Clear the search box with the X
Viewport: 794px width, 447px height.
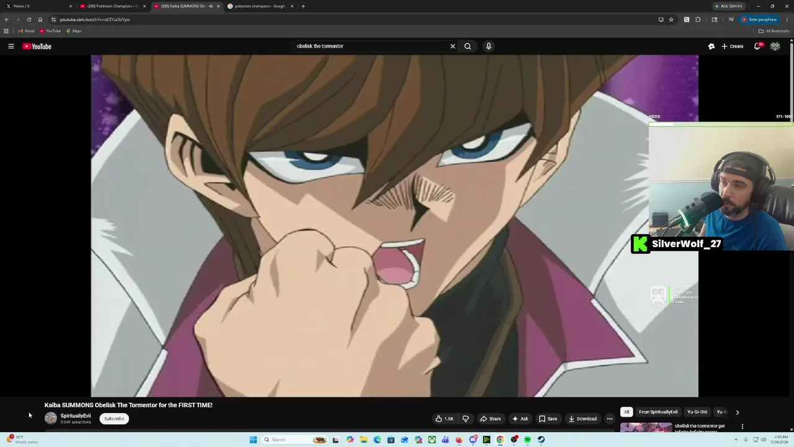click(453, 46)
